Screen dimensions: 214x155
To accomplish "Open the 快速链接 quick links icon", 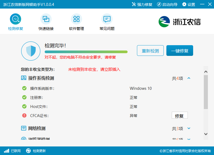I will click(46, 19).
